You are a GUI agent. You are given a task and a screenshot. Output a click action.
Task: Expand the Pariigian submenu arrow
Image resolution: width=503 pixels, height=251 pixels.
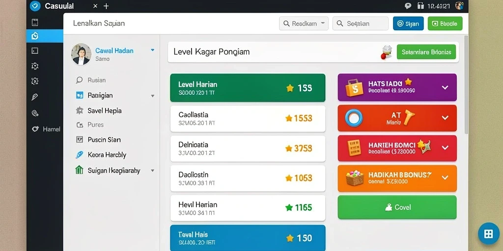point(153,96)
